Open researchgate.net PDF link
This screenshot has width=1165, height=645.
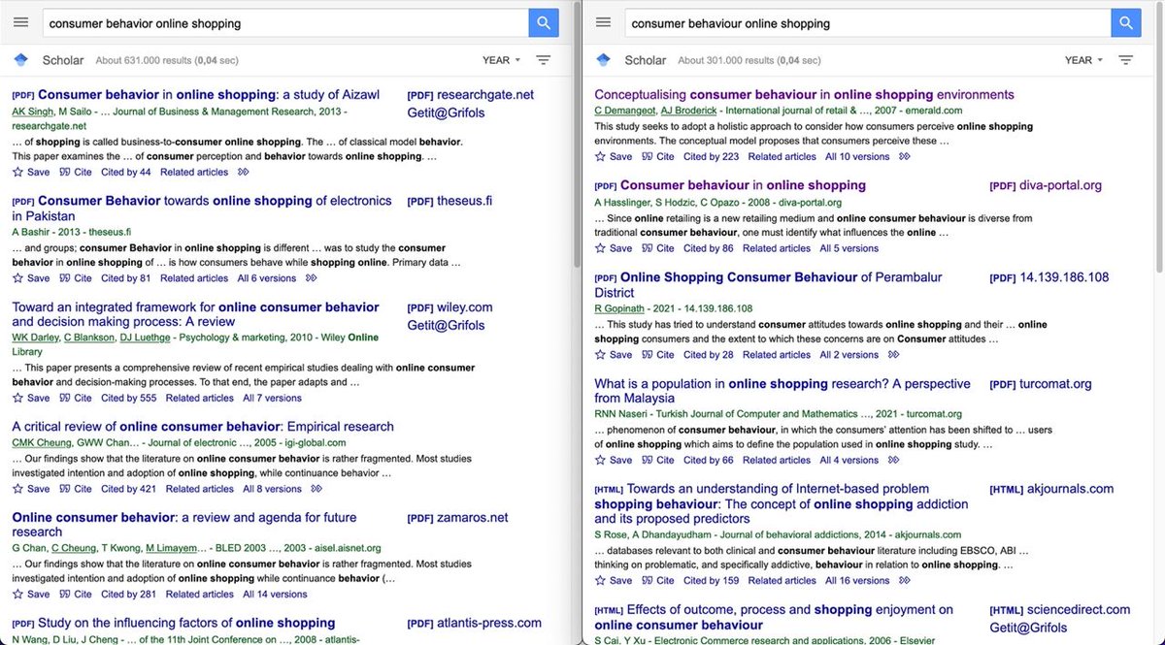[471, 94]
